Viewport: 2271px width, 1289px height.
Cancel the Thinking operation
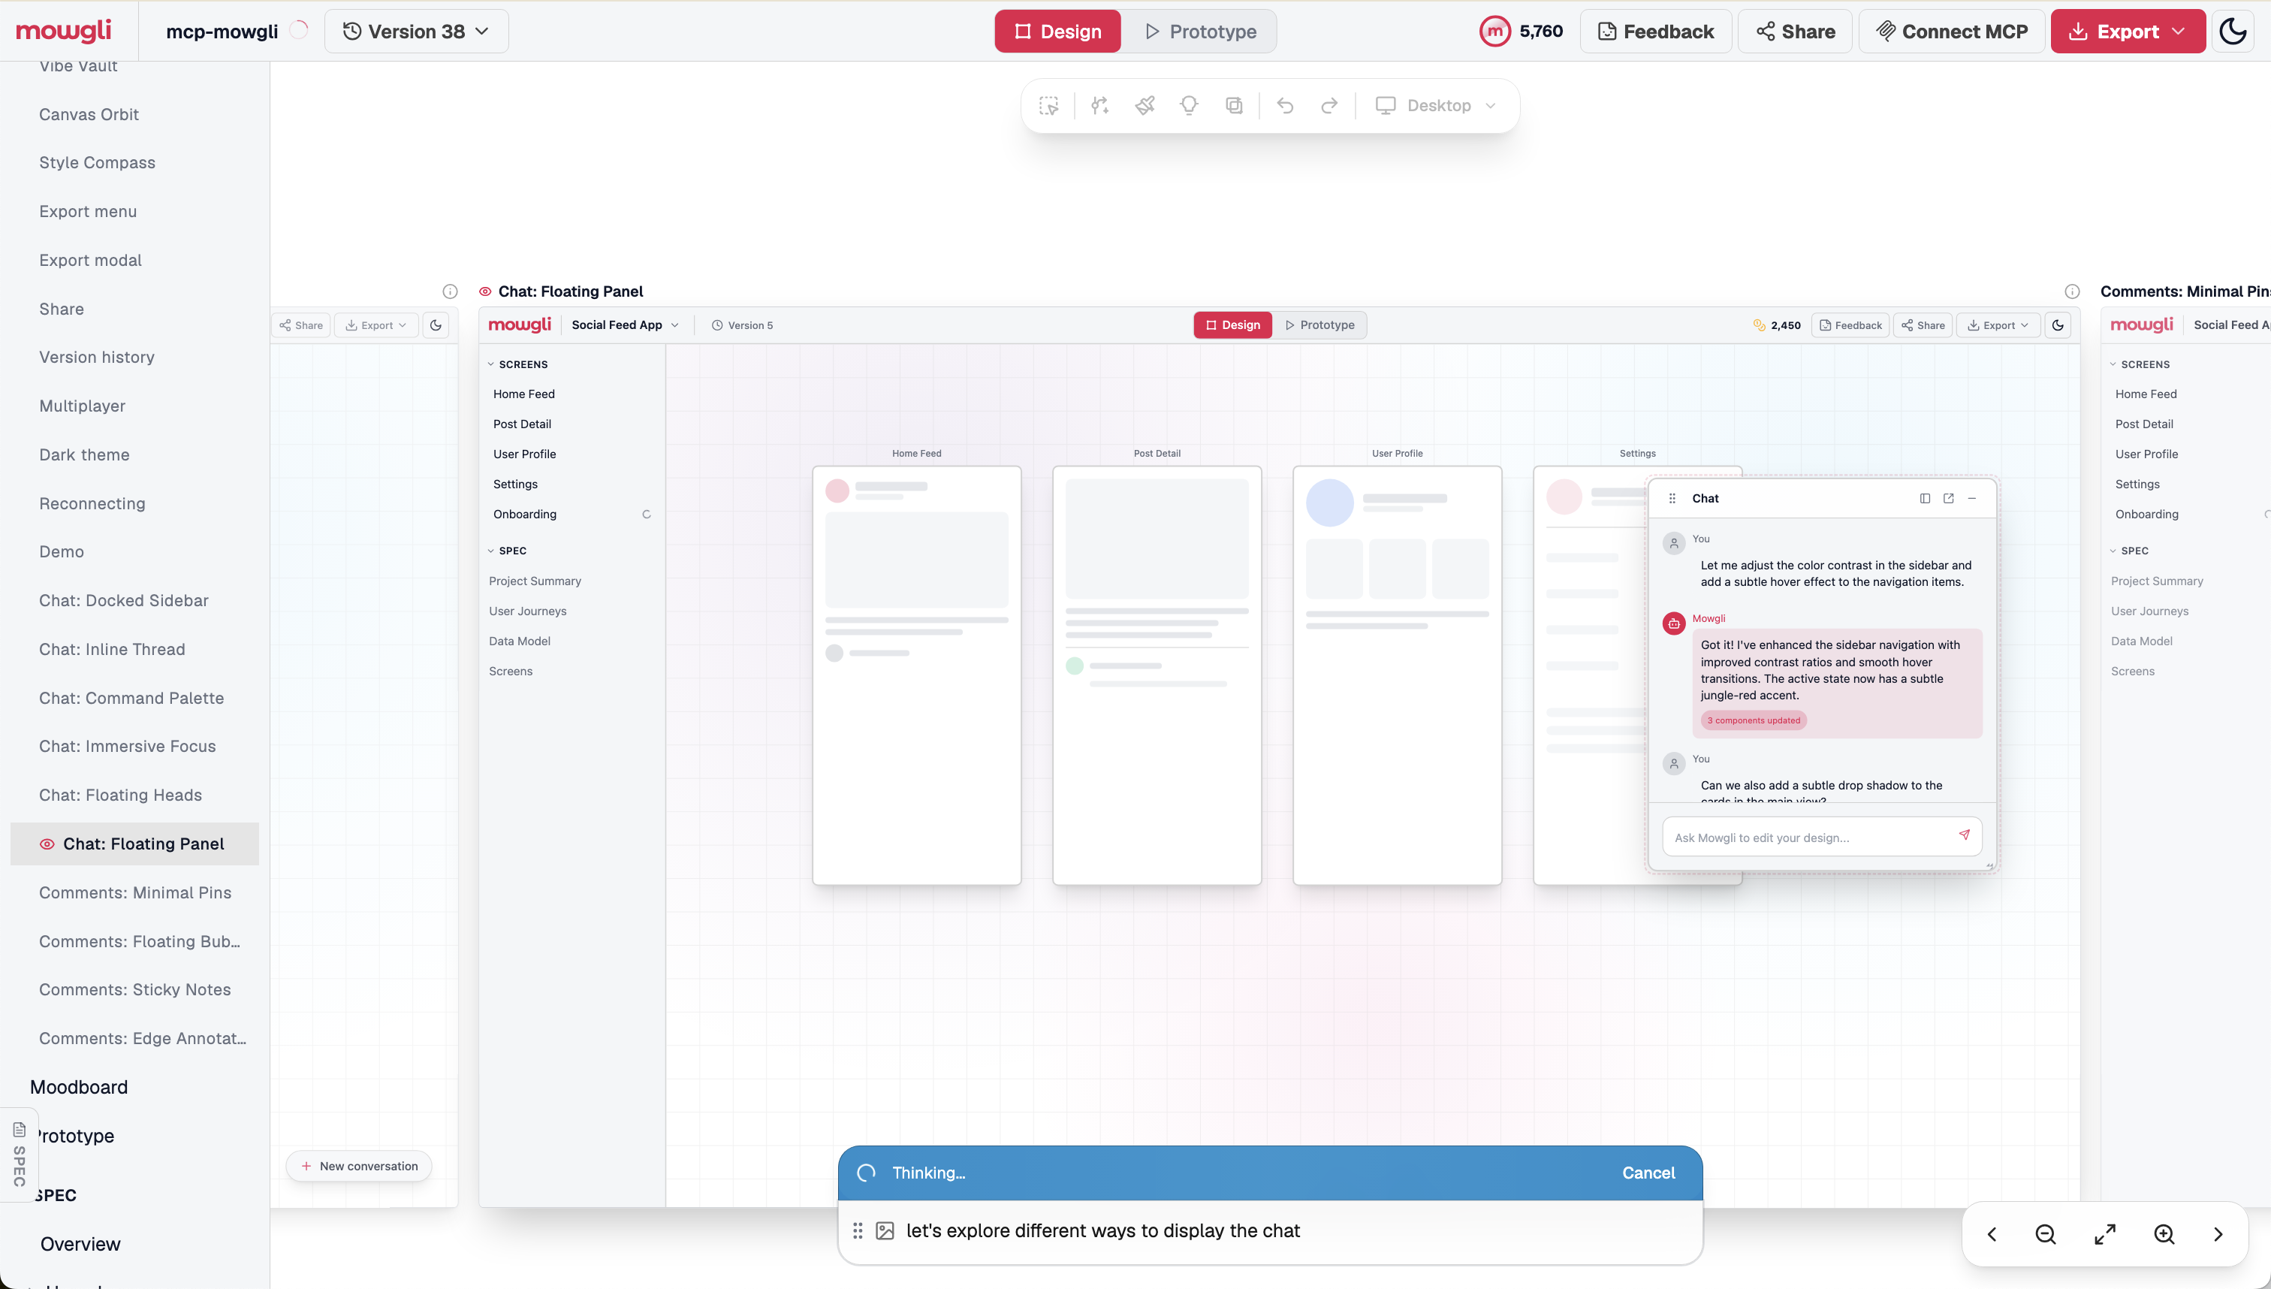1648,1173
